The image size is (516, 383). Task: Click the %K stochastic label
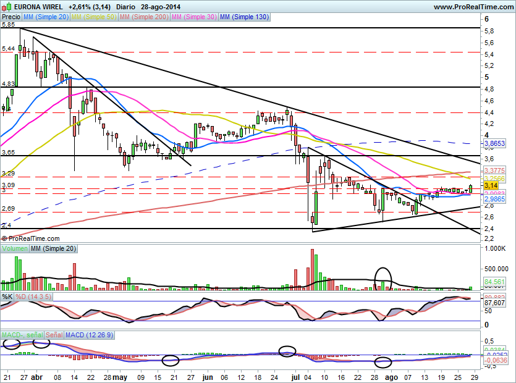click(x=7, y=297)
